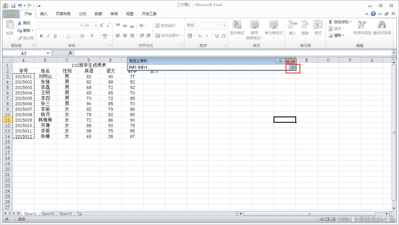The height and width of the screenshot is (225, 399).
Task: Toggle Bold formatting
Action: tap(41, 36)
